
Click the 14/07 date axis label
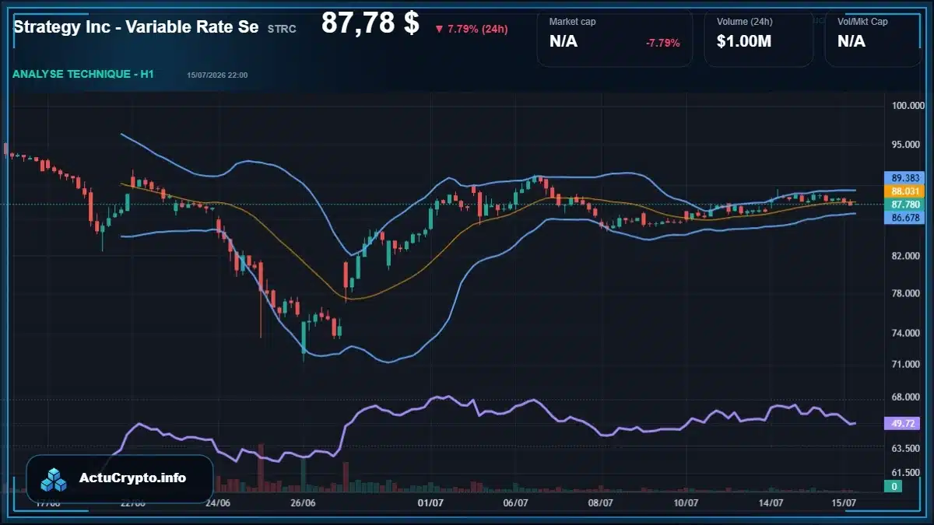(771, 503)
